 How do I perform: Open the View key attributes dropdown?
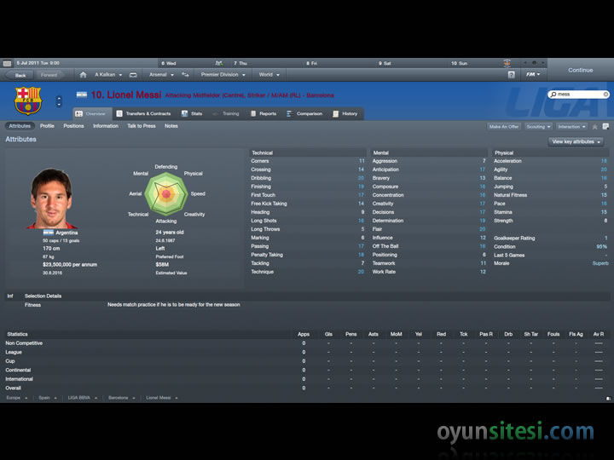point(576,141)
